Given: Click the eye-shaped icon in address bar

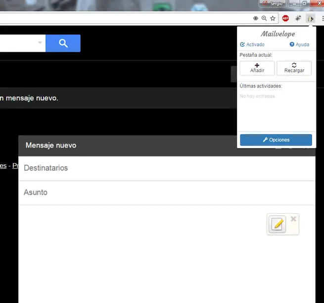Looking at the screenshot, I should point(256,18).
